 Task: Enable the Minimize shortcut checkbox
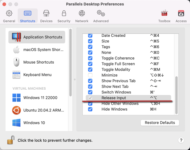point(90,75)
